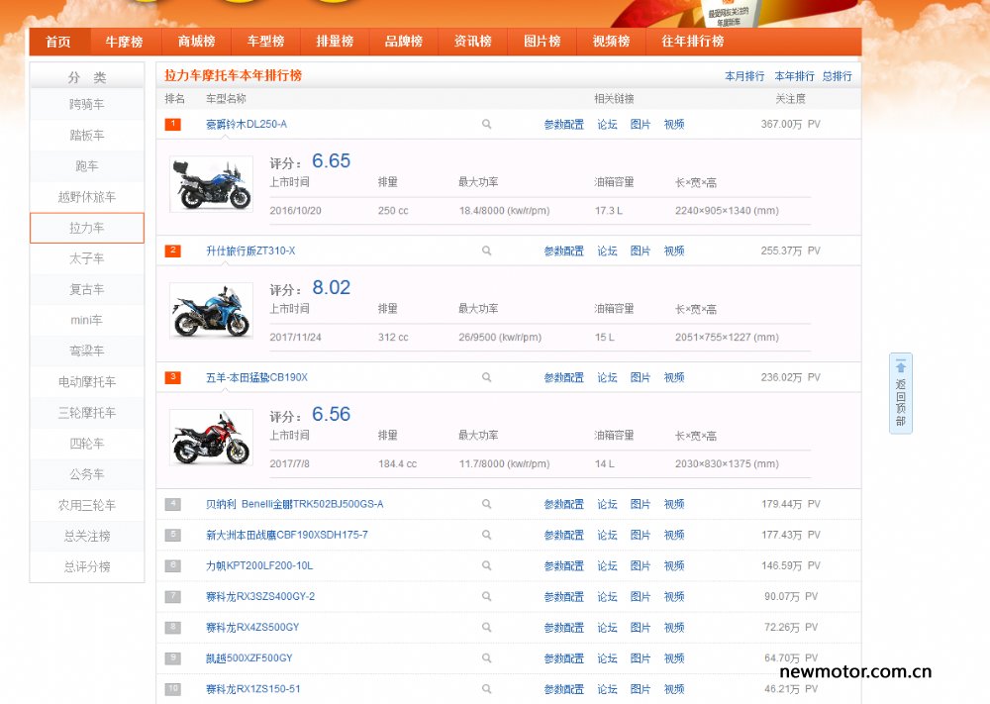Image resolution: width=990 pixels, height=704 pixels.
Task: Open 参数配置 for 力帆KPT200 row
Action: coord(564,565)
